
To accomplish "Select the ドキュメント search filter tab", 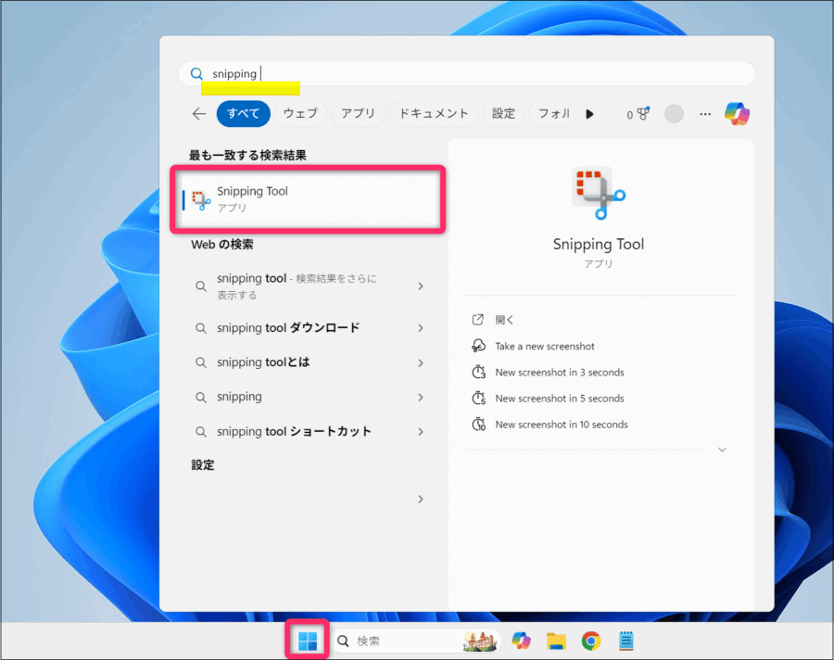I will 432,113.
